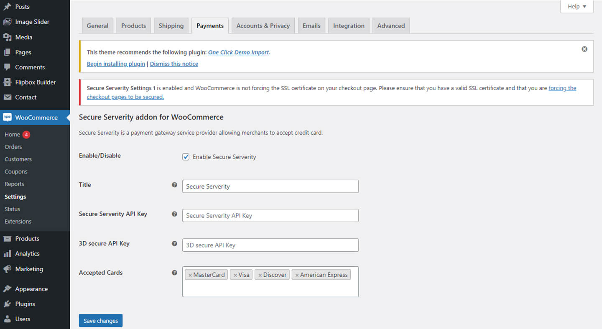
Task: Click the help tooltip icon beside Title
Action: click(x=175, y=185)
